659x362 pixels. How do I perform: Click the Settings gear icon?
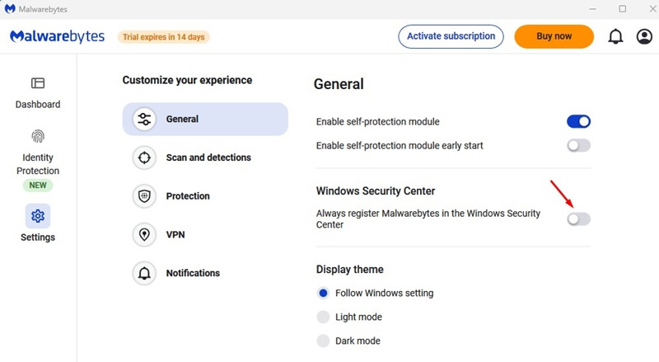click(x=38, y=216)
